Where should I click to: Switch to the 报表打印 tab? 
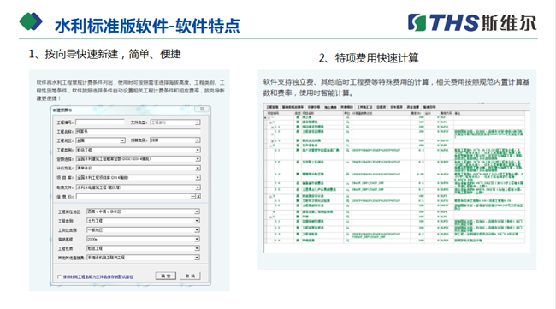tap(429, 107)
